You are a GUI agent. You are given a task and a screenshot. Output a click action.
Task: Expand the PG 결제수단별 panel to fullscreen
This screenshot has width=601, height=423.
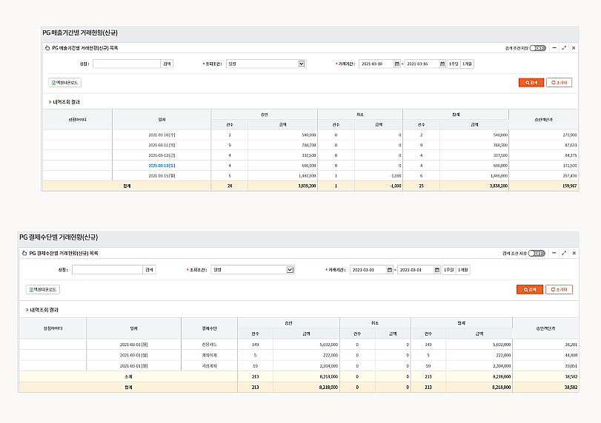[564, 253]
